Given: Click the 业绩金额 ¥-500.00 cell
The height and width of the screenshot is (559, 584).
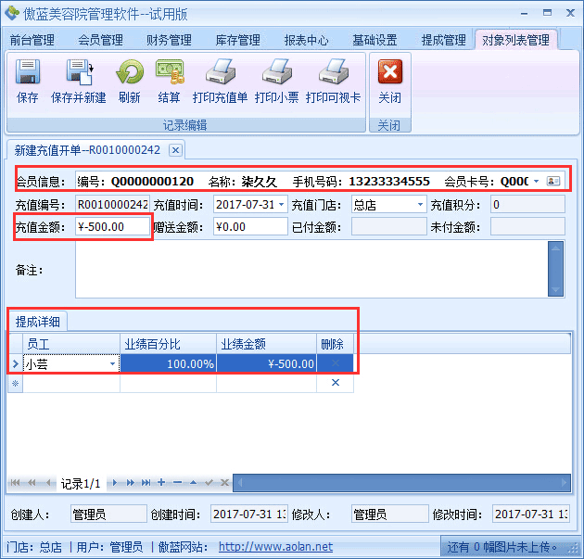Looking at the screenshot, I should click(x=266, y=363).
